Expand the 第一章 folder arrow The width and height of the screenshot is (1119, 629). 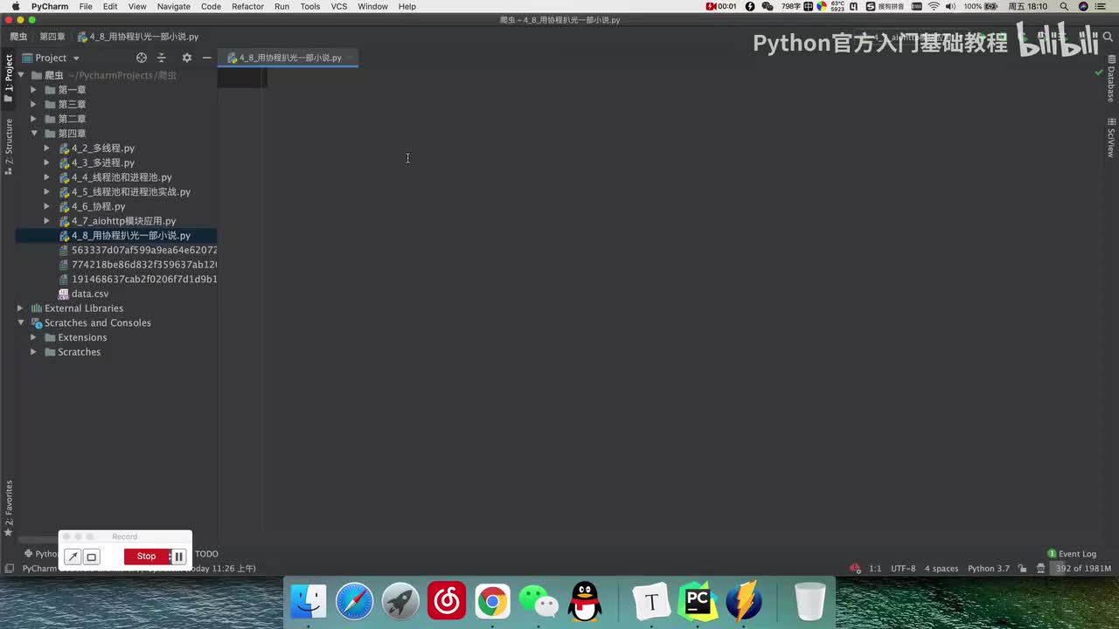(x=33, y=90)
